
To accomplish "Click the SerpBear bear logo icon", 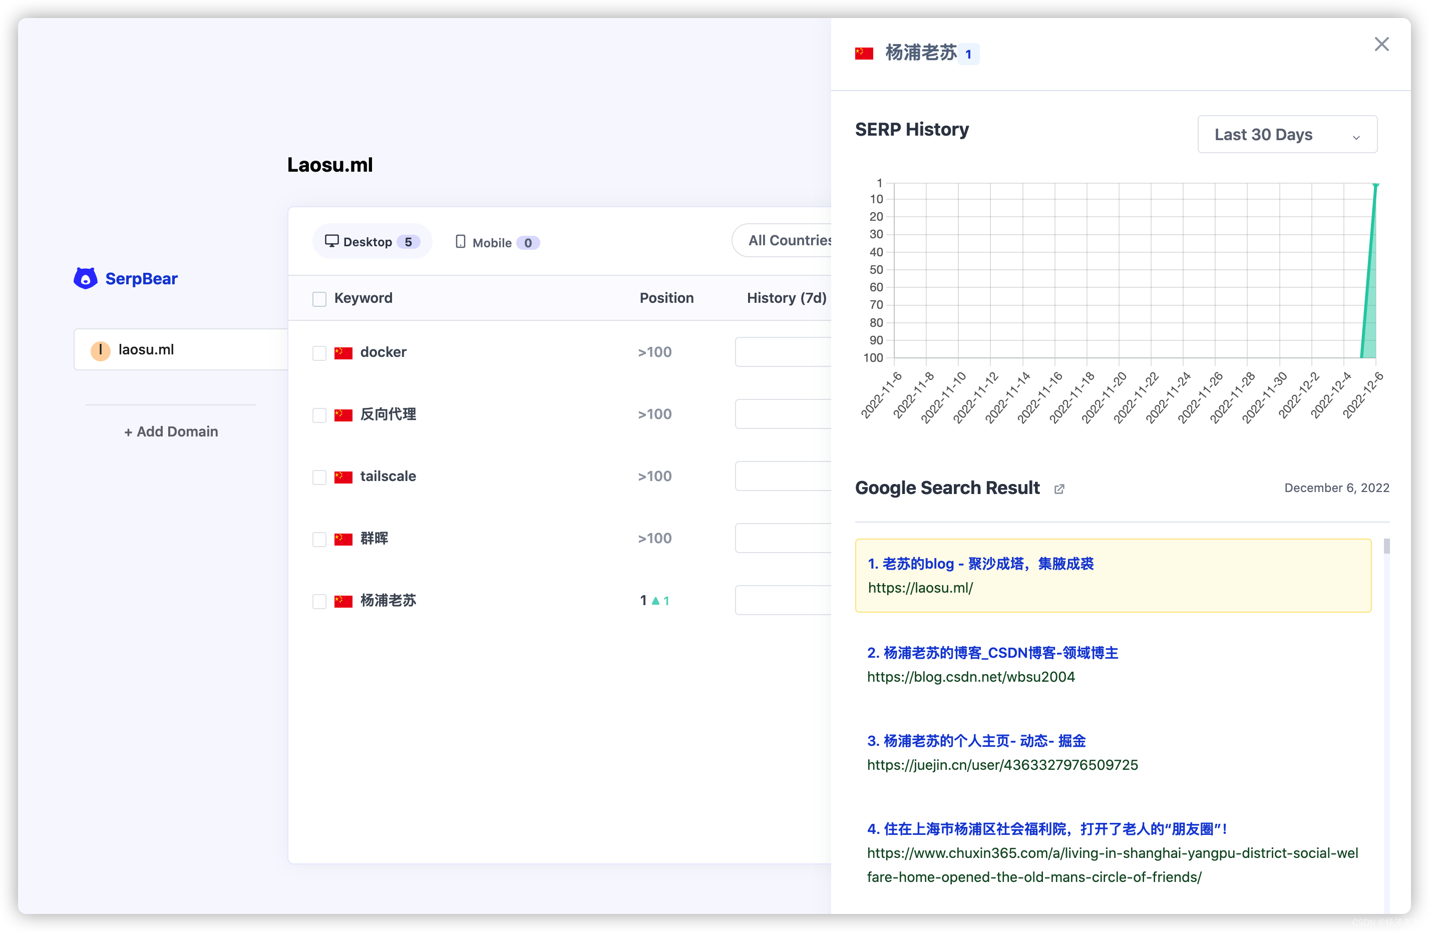I will point(85,278).
